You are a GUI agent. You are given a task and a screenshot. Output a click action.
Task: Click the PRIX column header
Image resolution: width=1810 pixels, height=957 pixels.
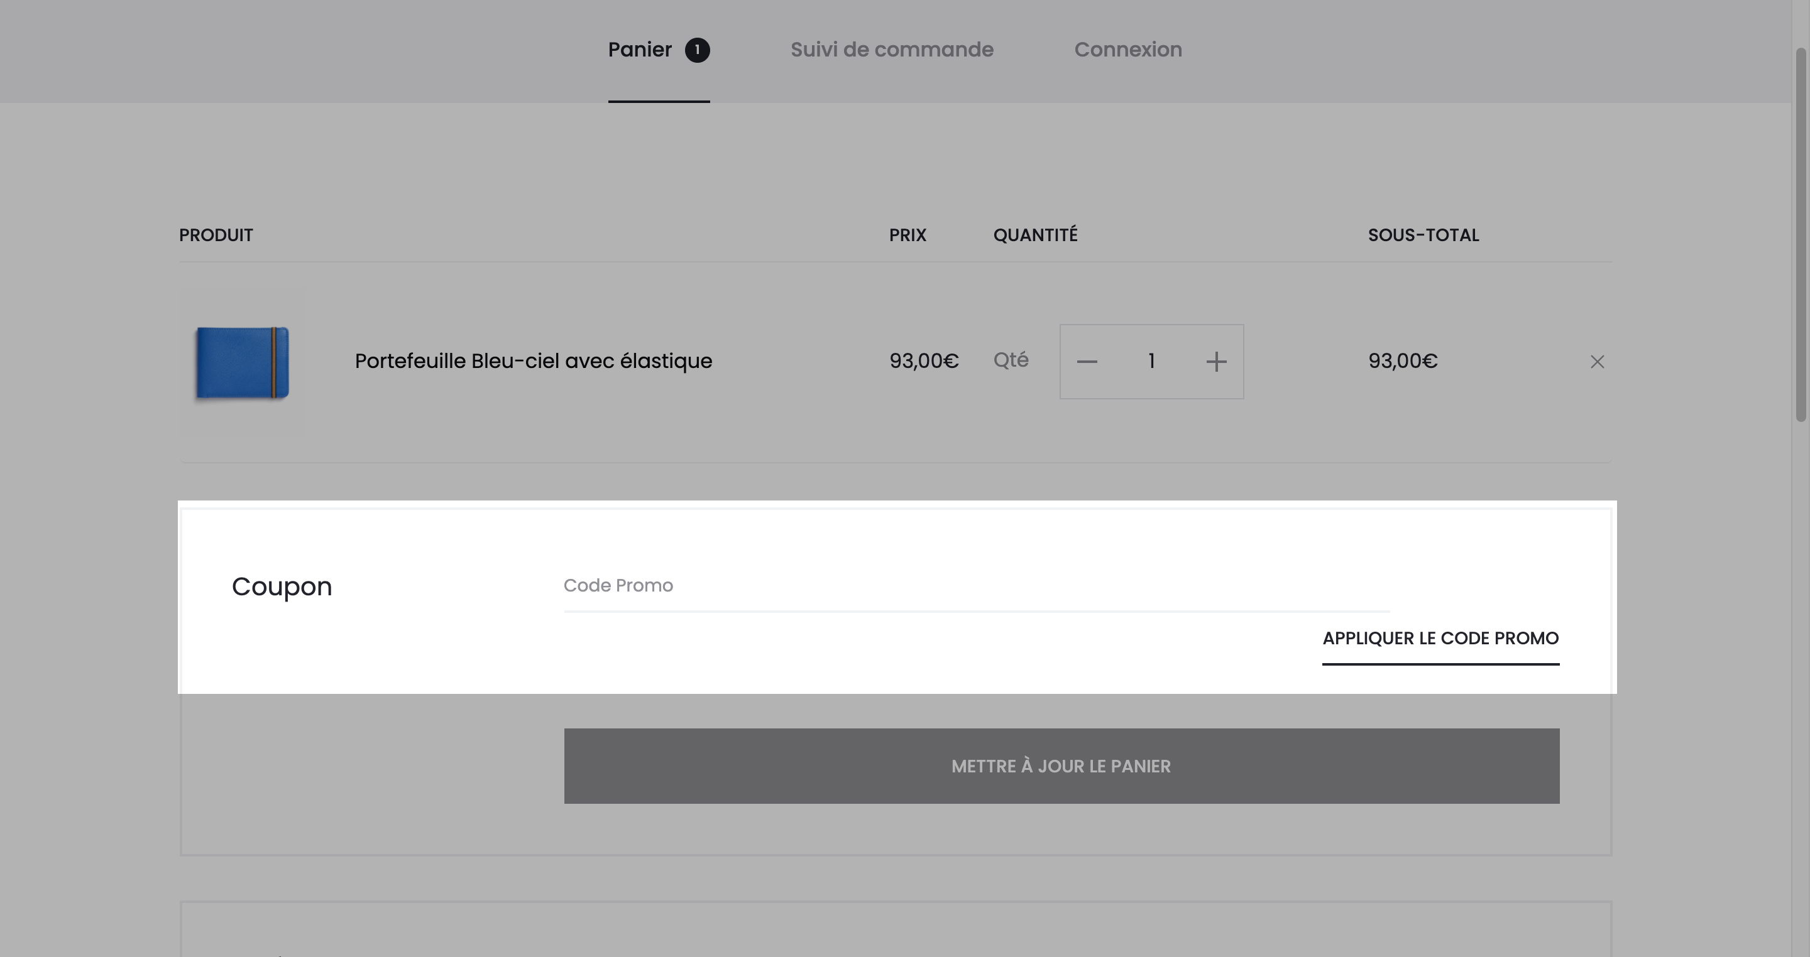907,235
